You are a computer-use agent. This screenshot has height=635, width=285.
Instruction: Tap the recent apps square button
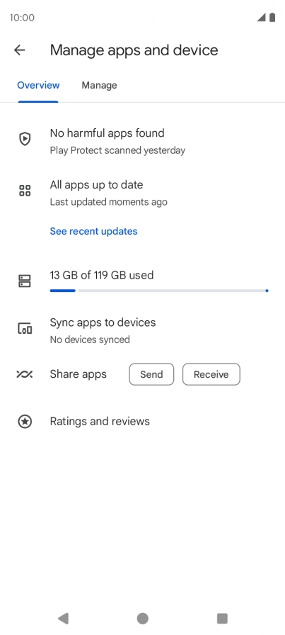[222, 619]
